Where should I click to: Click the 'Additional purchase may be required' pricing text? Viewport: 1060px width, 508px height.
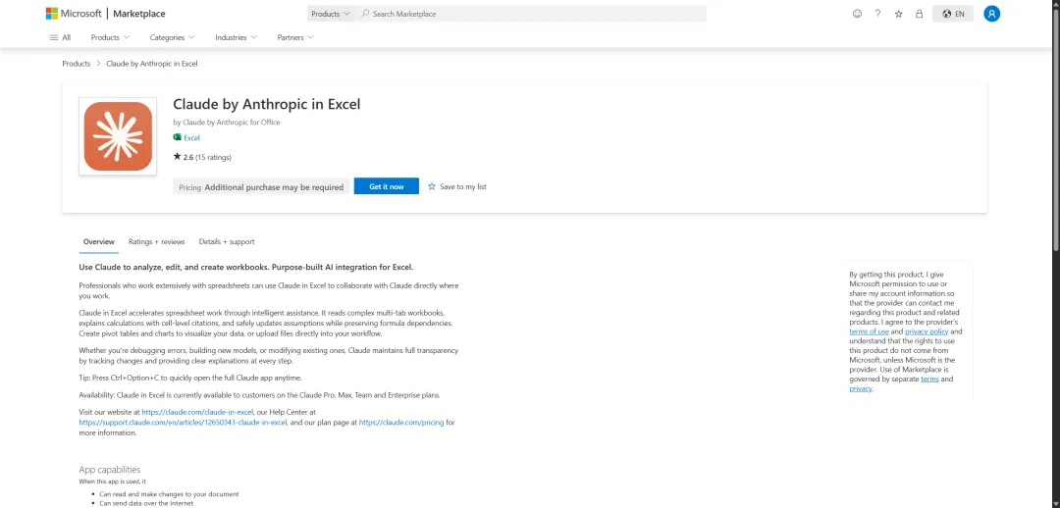pos(274,187)
